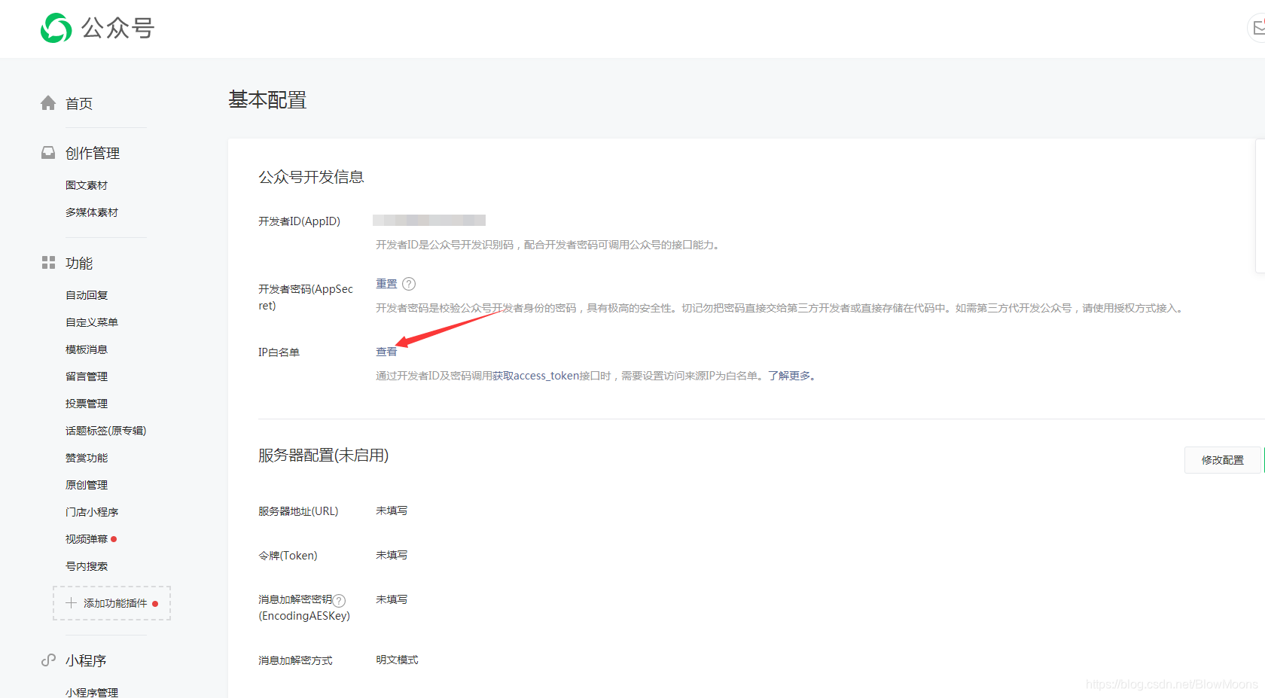Select 赞赏功能 in the sidebar

tap(87, 458)
